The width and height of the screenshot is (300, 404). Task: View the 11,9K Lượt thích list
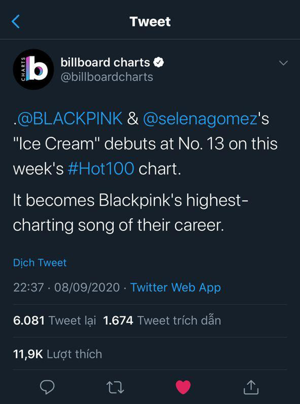58,354
